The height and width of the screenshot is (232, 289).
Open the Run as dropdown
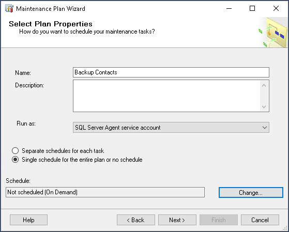point(171,127)
